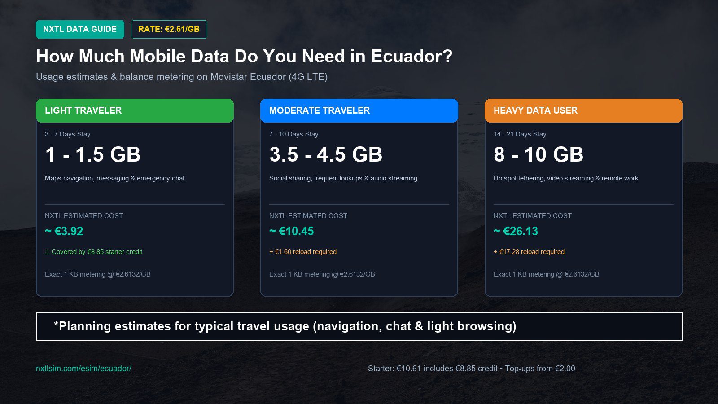The width and height of the screenshot is (718, 404).
Task: Click NXTL ESTIMATED COST label in Heavy Data User card
Action: (x=533, y=216)
